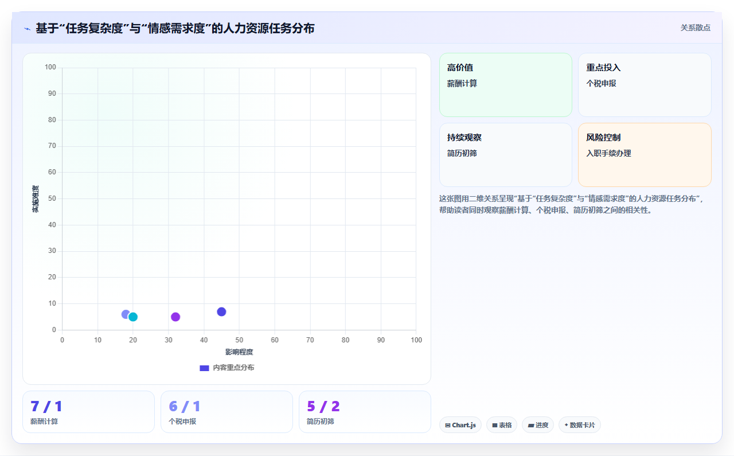Click the 6 / 1 个税申报 stat card
Image resolution: width=734 pixels, height=456 pixels.
click(227, 412)
